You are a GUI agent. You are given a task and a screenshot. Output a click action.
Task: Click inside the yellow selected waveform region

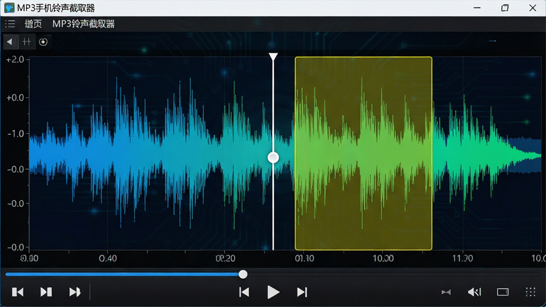364,153
